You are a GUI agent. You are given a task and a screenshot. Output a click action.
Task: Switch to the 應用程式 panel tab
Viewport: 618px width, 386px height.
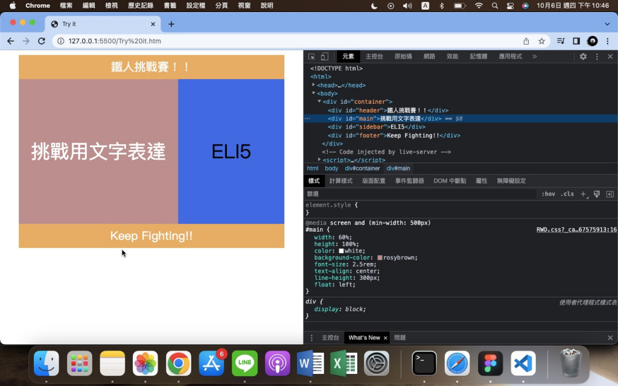pyautogui.click(x=510, y=56)
